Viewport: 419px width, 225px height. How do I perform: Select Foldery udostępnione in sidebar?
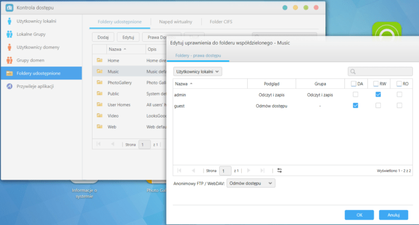pos(41,73)
